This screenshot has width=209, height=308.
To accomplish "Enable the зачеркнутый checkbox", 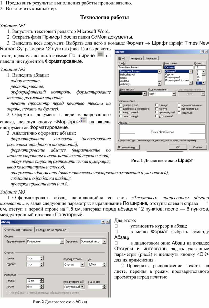I will (x=121, y=105).
